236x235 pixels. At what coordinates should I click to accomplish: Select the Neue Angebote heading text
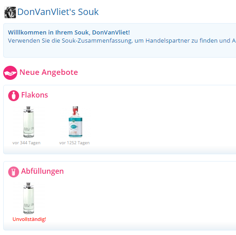[49, 72]
